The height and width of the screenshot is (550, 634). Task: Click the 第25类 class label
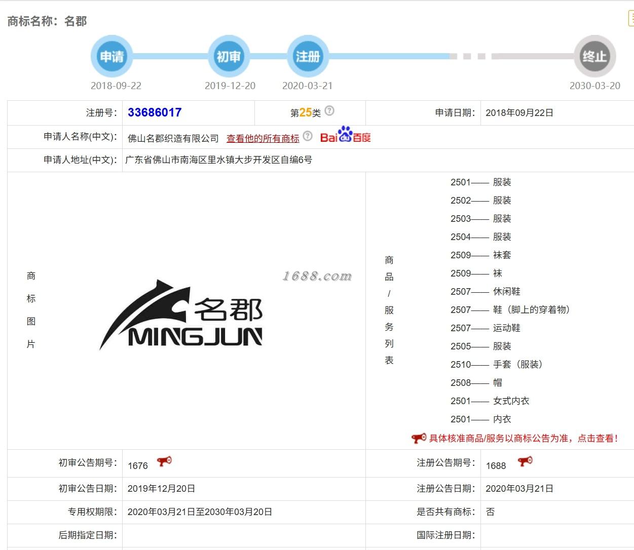[x=306, y=112]
